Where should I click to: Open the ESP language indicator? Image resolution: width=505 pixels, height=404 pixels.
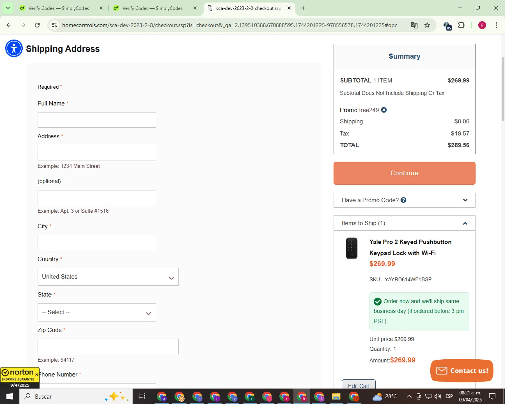pos(449,396)
